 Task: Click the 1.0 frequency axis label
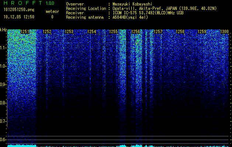[3, 66]
